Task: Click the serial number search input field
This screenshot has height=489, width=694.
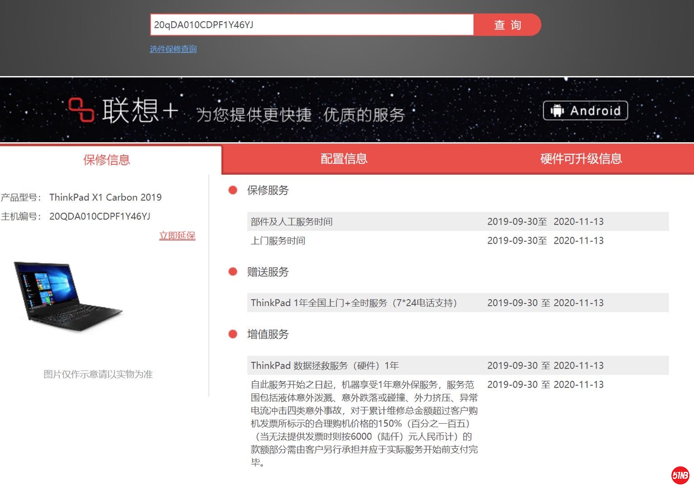Action: 311,25
